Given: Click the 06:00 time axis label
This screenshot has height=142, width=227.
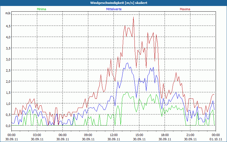Looking at the screenshot, I should [62, 135].
